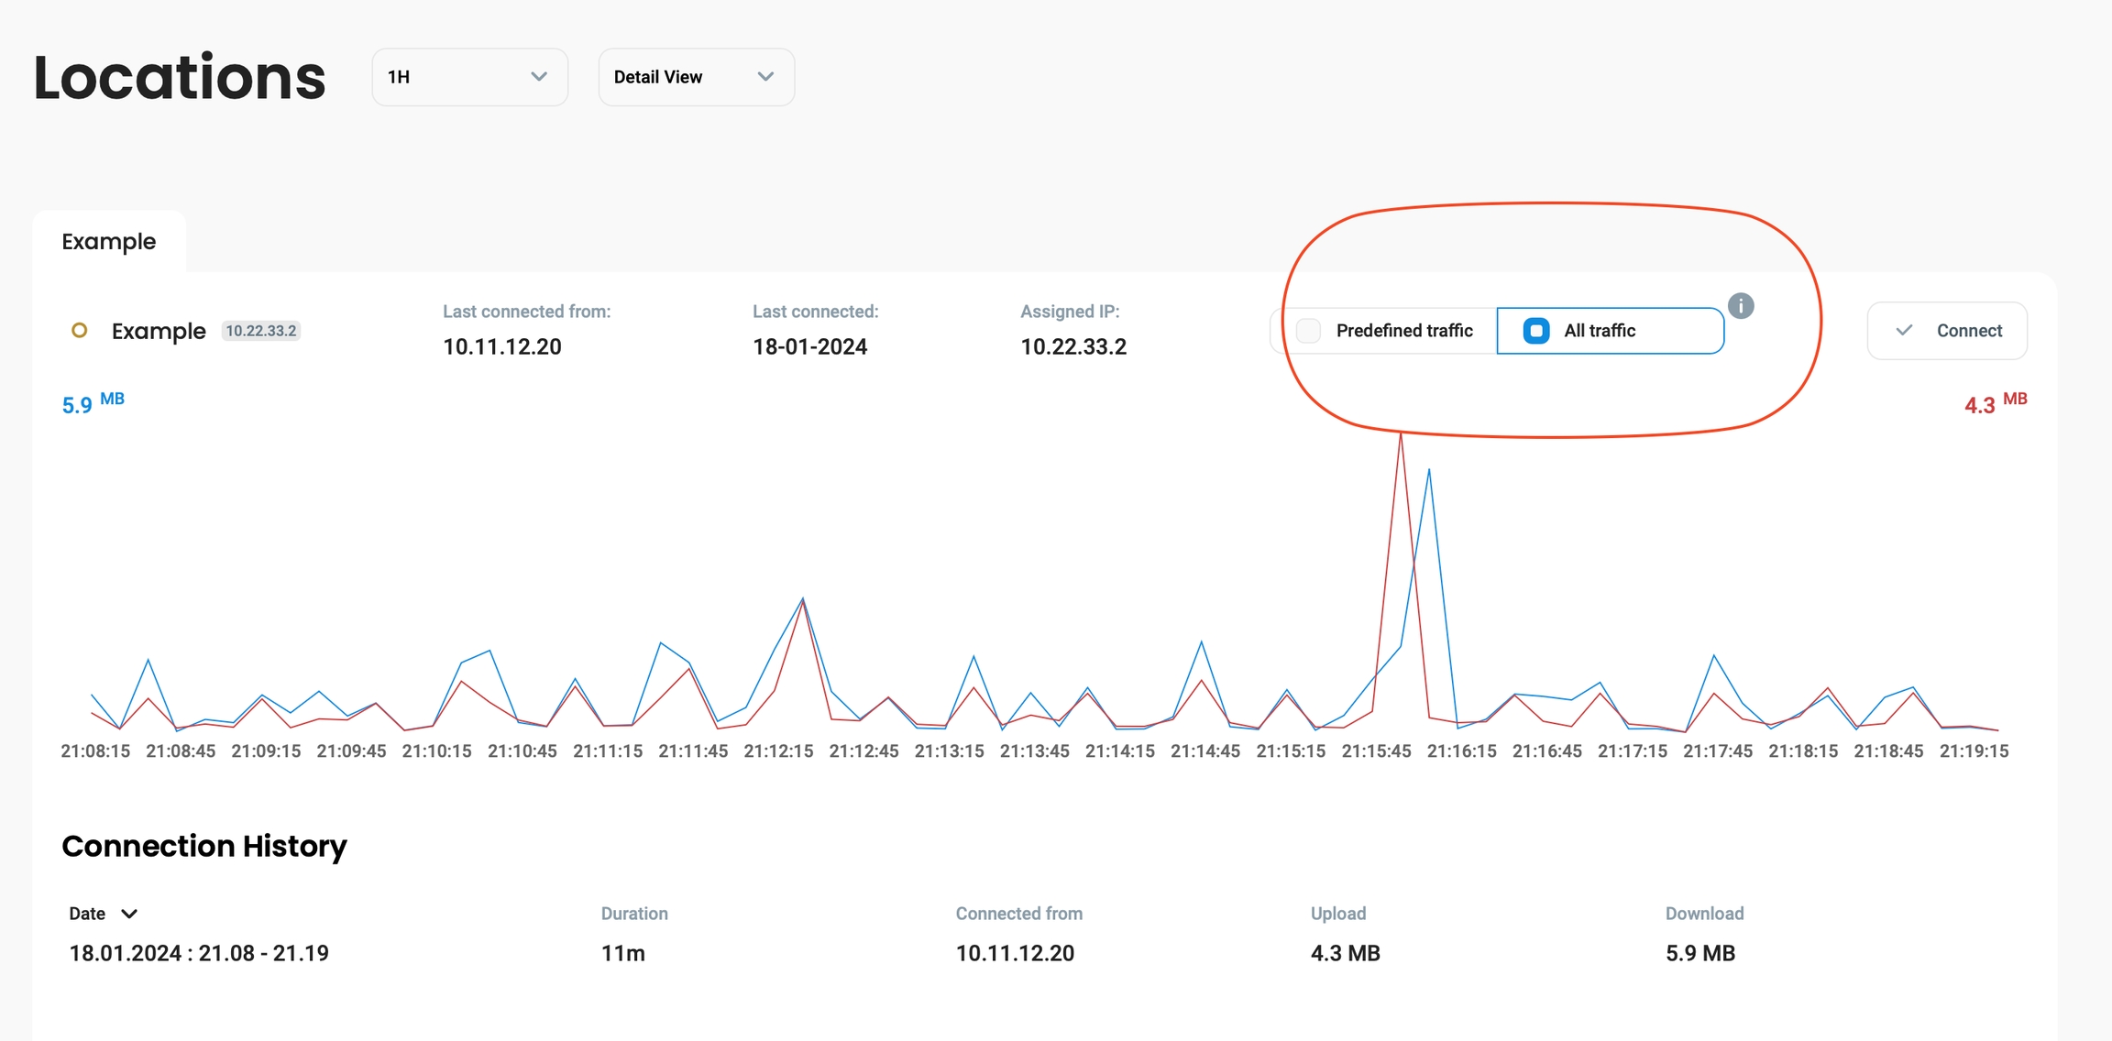Click the Date sort arrow icon
Screen dimensions: 2112x1041
pos(129,914)
